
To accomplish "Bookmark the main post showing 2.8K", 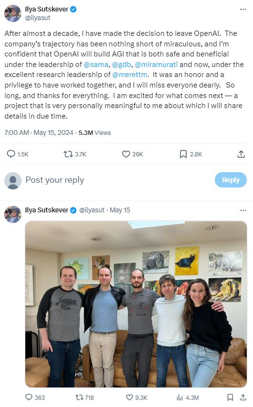I will click(183, 154).
